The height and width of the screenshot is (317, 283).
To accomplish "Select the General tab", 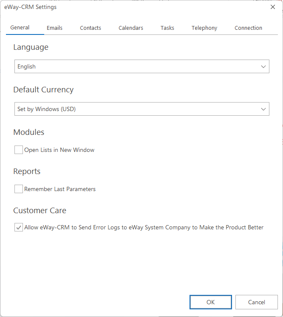I will click(20, 28).
